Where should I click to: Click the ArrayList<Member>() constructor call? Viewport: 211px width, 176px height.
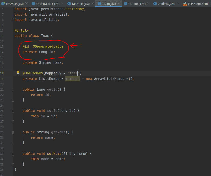(x=113, y=79)
